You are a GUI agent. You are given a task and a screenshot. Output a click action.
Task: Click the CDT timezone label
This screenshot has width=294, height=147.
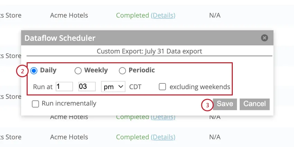pos(135,87)
